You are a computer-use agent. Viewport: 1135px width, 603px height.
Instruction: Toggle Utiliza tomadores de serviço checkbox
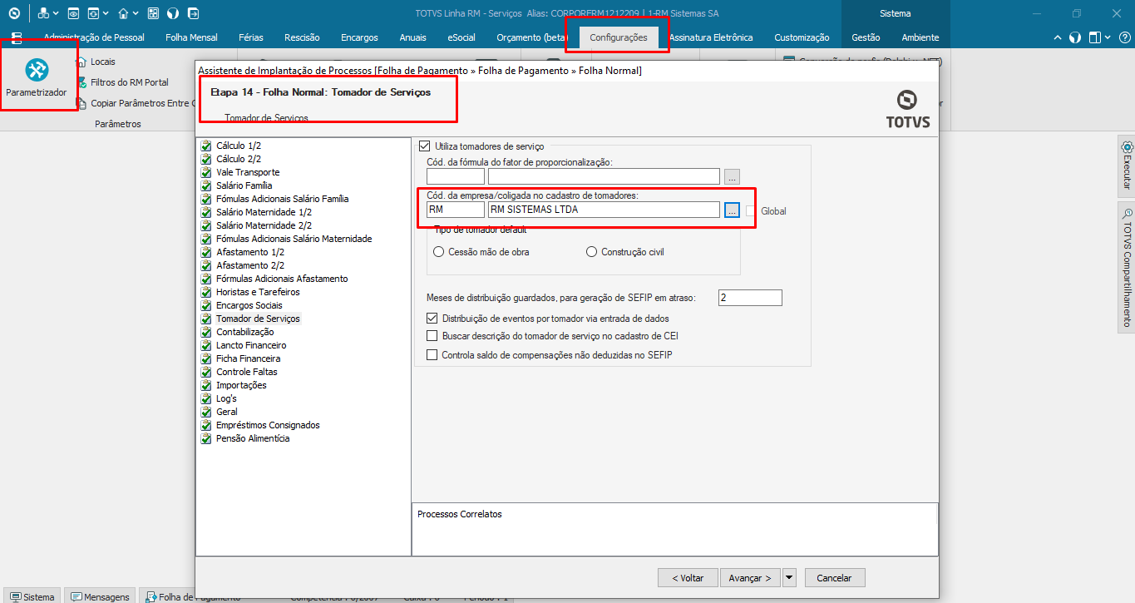[425, 146]
